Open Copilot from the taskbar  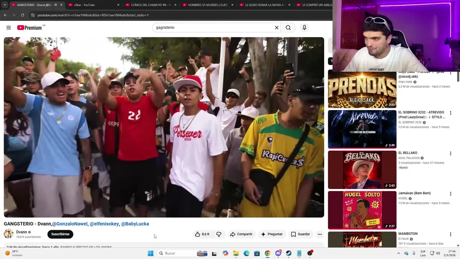click(x=225, y=253)
